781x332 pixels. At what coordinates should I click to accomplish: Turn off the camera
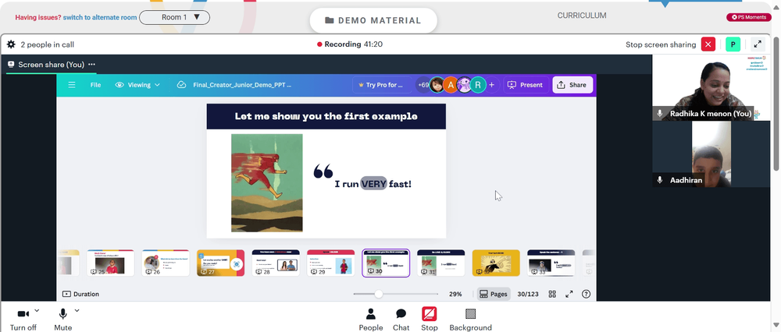(23, 320)
